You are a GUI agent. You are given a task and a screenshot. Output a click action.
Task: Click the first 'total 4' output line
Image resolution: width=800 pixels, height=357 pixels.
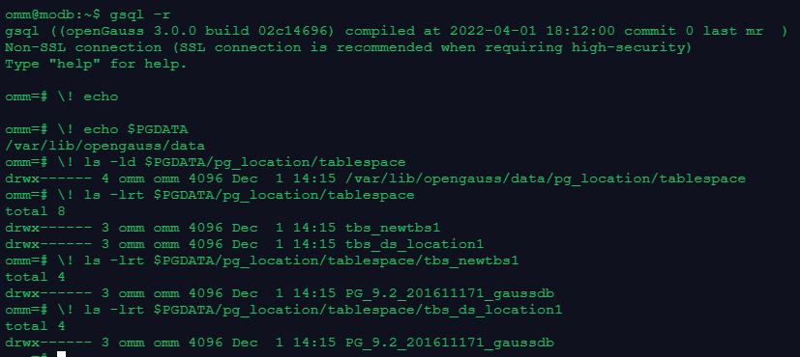point(35,277)
